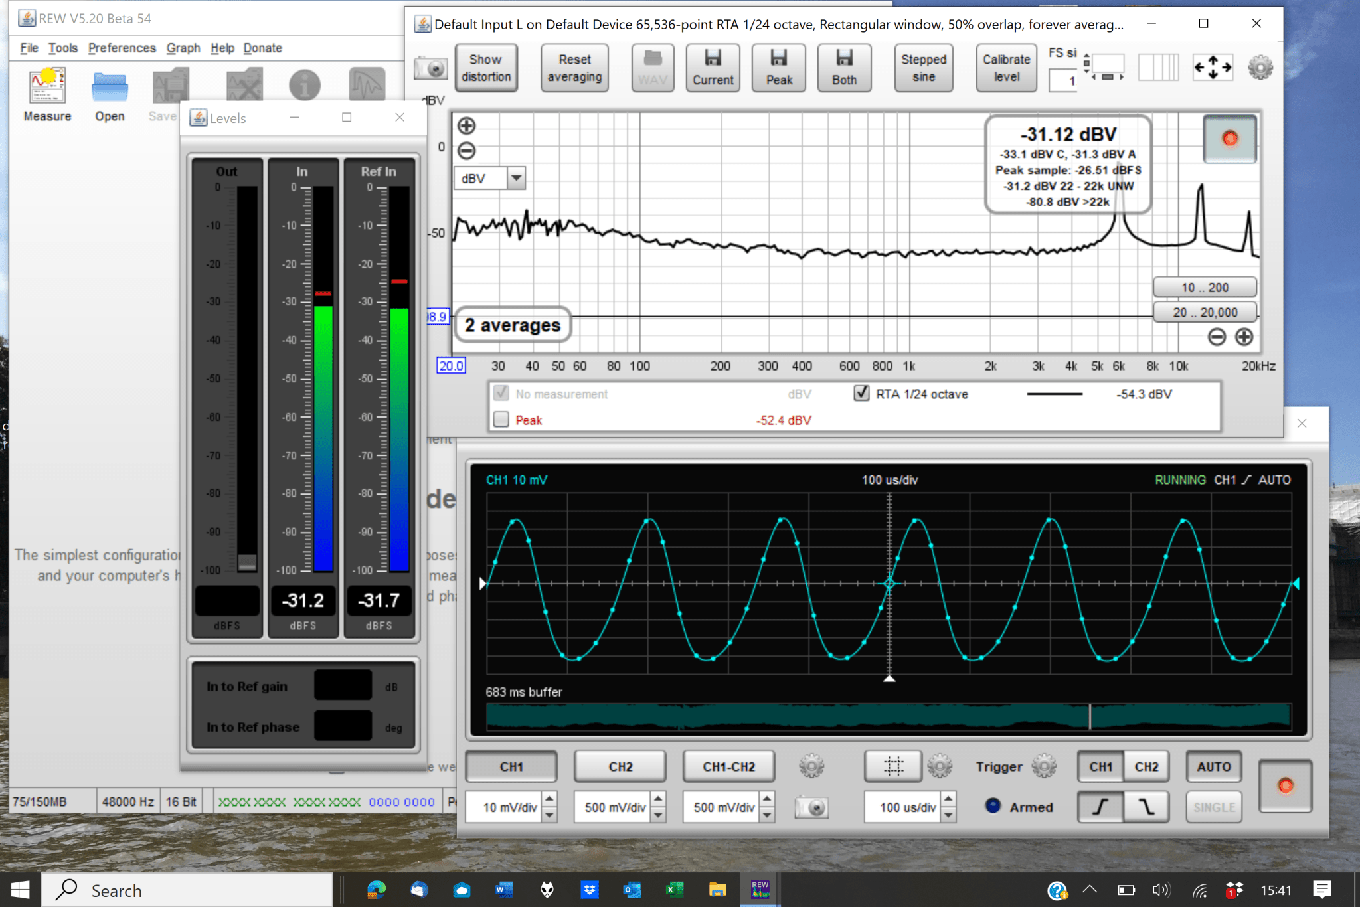Open REW app from the Windows taskbar
The width and height of the screenshot is (1360, 907).
click(x=760, y=890)
